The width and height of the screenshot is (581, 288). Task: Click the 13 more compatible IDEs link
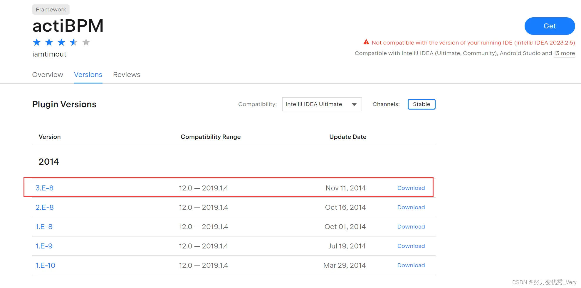pos(564,53)
